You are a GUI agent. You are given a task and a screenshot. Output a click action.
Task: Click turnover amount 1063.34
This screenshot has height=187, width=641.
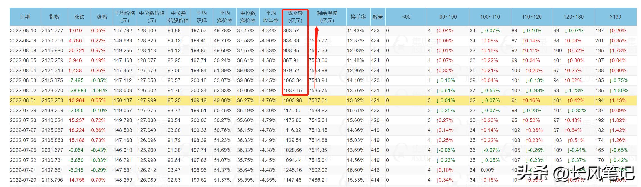coord(292,80)
